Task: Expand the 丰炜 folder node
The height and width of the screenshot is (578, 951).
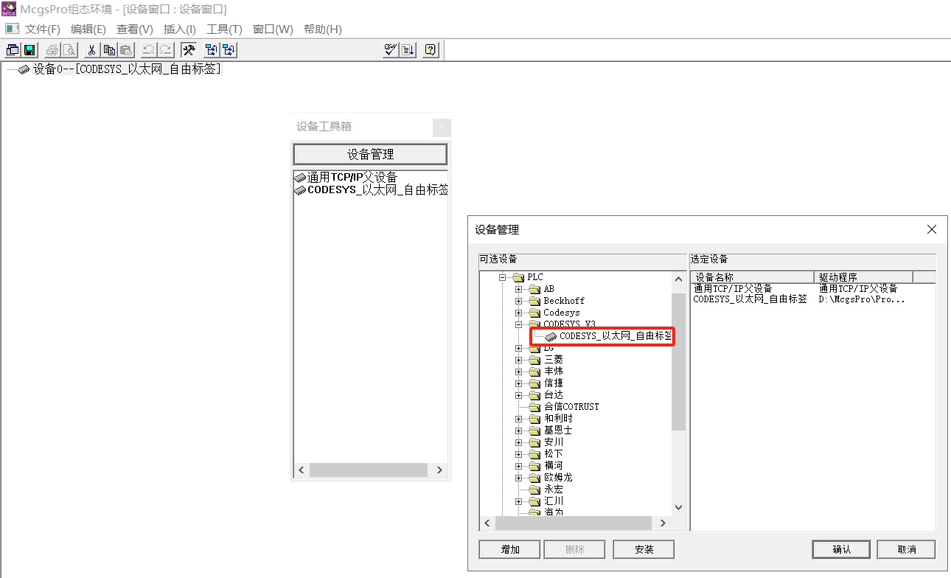Action: tap(518, 372)
